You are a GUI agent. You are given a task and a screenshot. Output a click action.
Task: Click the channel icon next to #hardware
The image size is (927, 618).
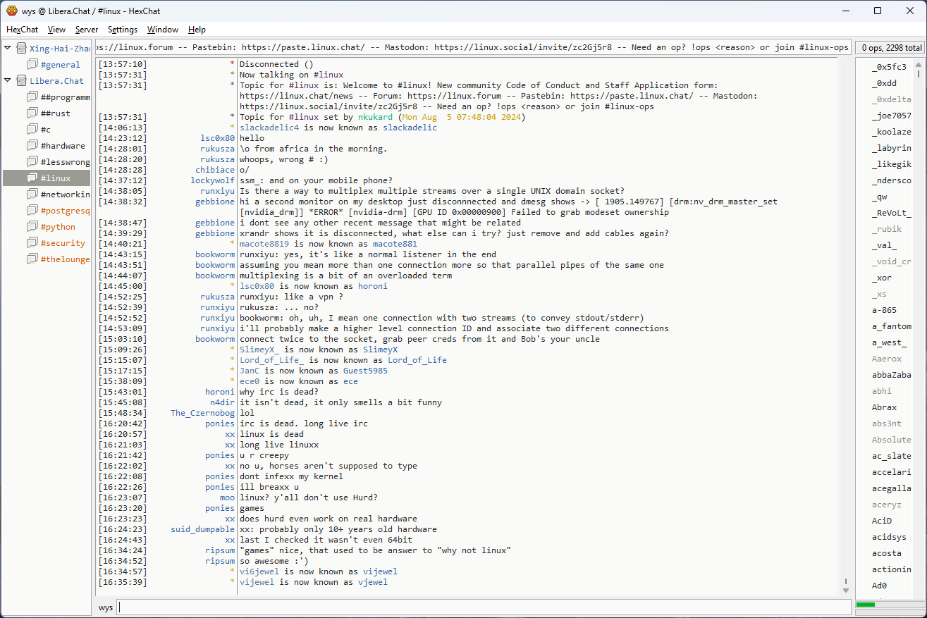pyautogui.click(x=32, y=146)
